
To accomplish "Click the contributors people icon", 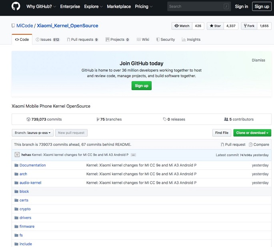I will tap(226, 119).
